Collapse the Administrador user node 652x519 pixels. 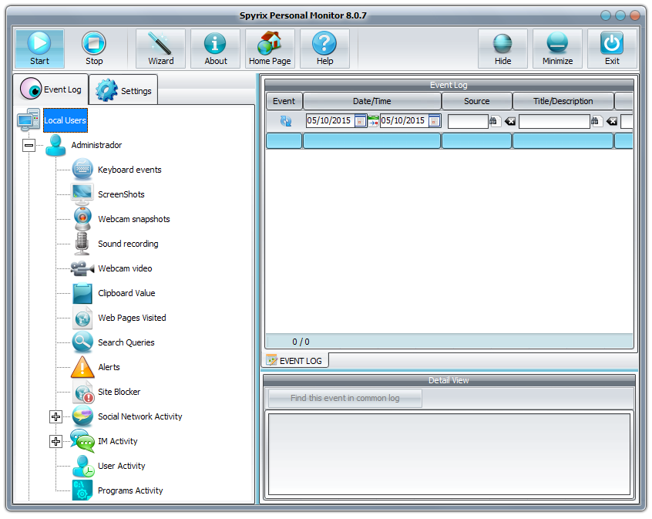[x=29, y=145]
